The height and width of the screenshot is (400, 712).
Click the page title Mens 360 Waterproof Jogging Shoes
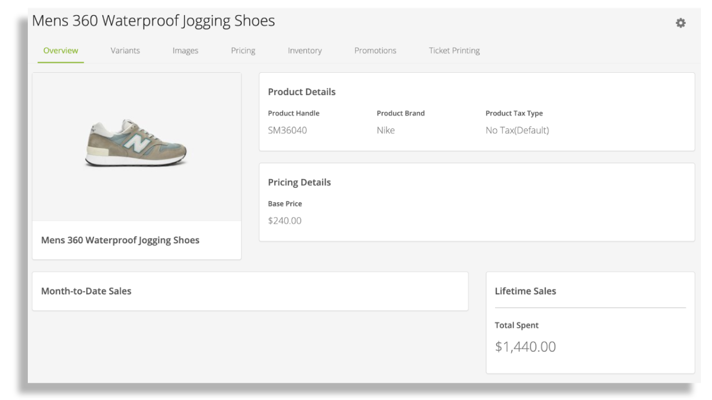[154, 21]
